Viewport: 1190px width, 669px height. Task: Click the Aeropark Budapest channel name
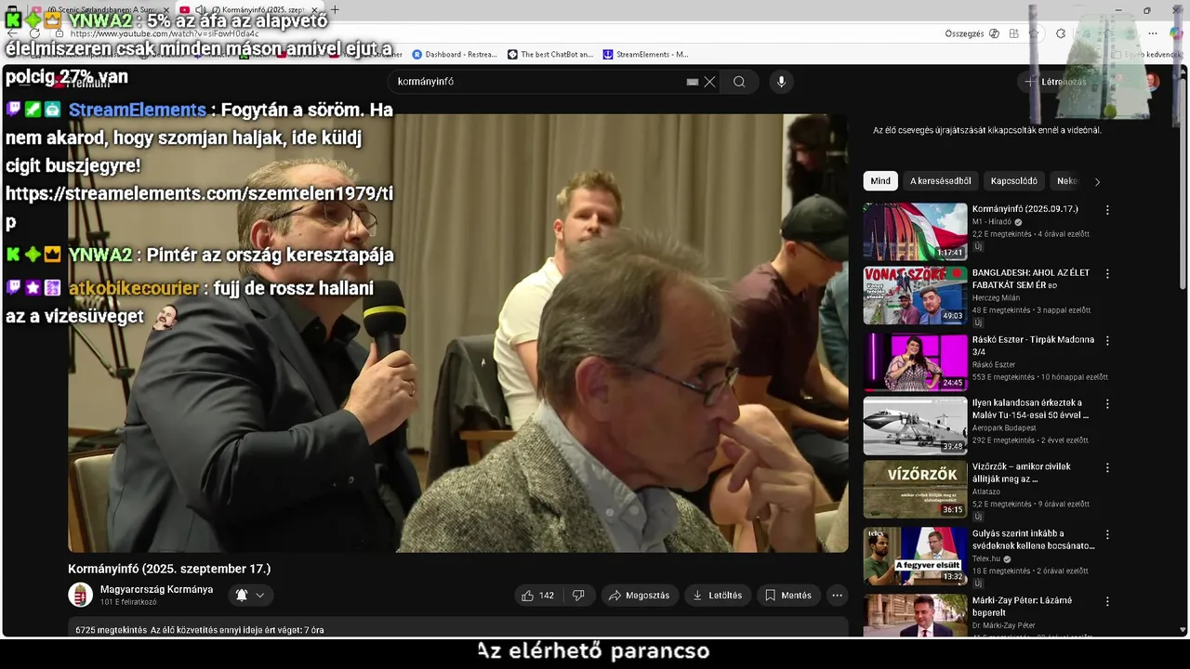1004,428
